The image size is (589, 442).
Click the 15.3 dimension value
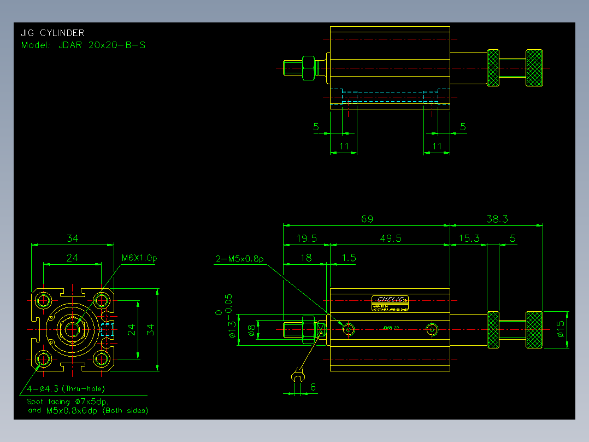(469, 238)
